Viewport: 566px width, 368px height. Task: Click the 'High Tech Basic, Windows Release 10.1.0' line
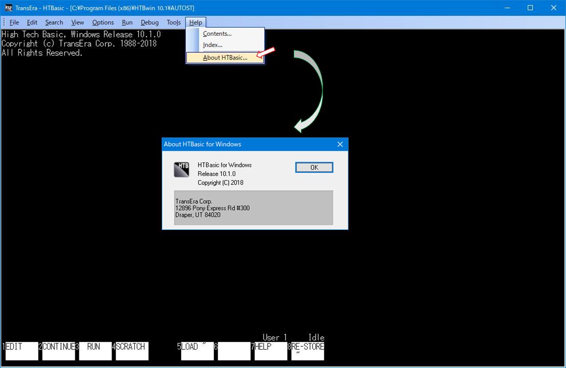81,34
